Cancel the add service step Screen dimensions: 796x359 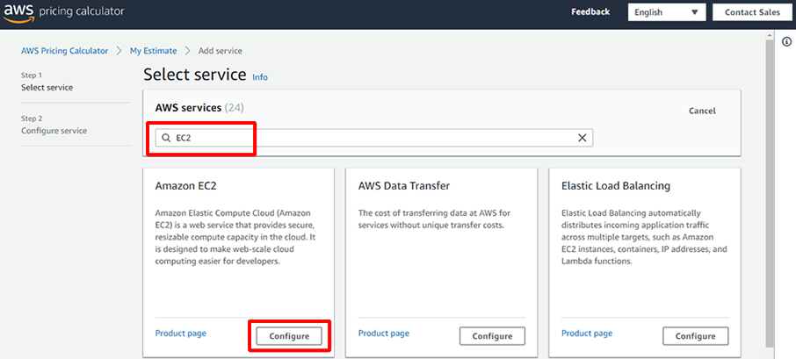(x=702, y=111)
